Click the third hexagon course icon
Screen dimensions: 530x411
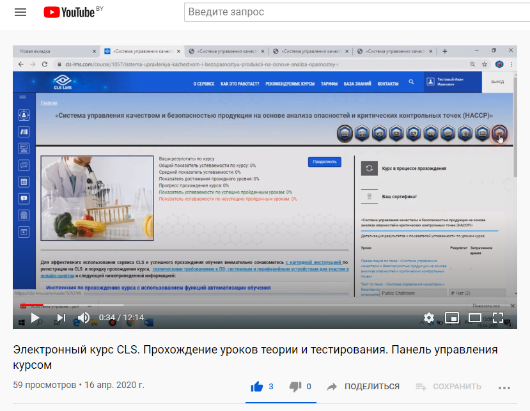tap(379, 134)
